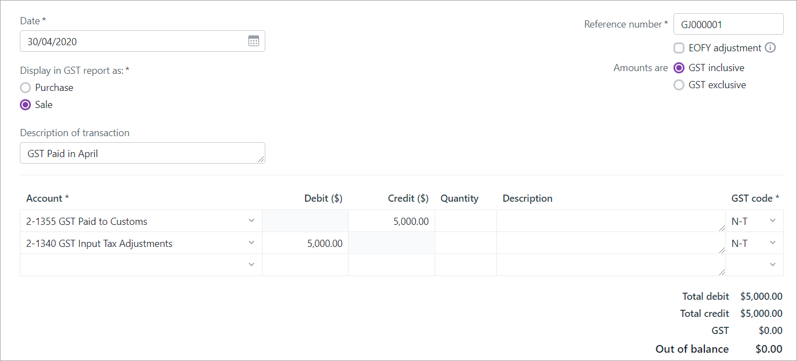This screenshot has height=361, width=797.
Task: Choose GST exclusive amounts
Action: 679,85
